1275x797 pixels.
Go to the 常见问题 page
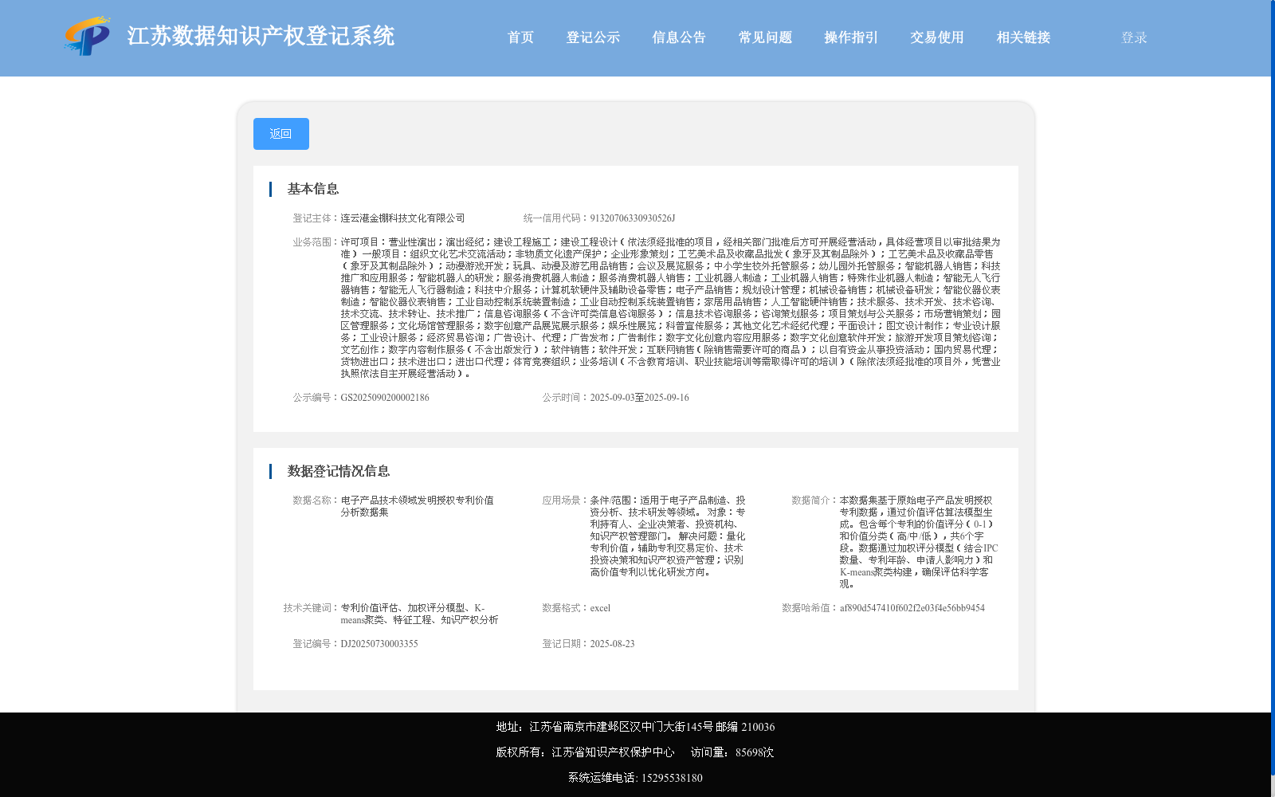[765, 37]
